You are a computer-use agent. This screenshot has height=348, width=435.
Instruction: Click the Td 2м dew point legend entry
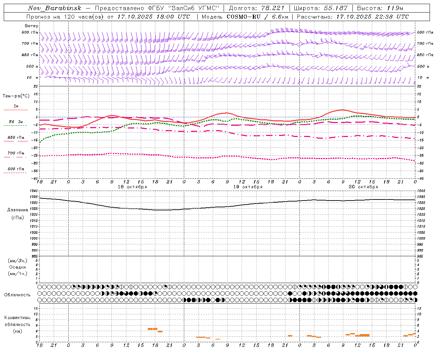[x=16, y=122]
